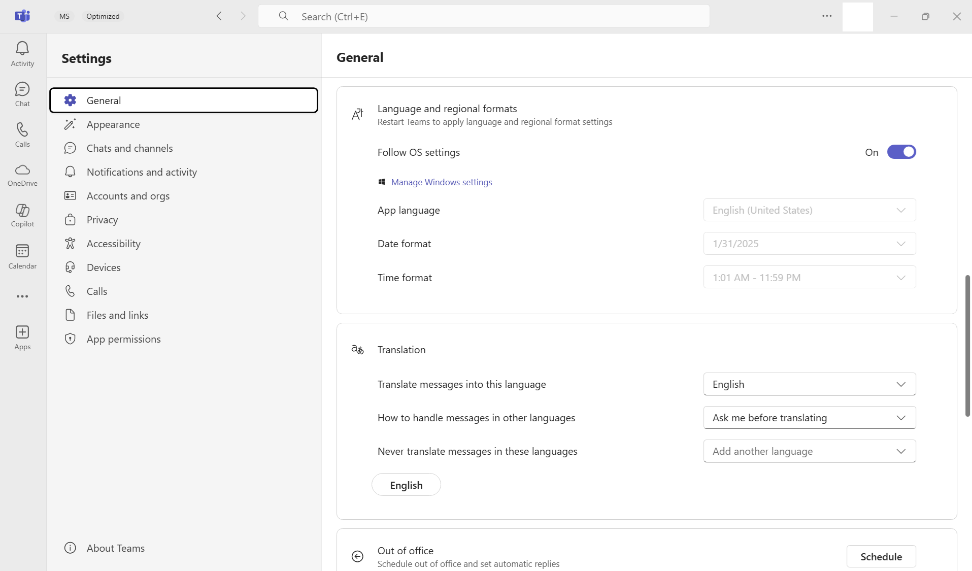Screen dimensions: 972x571
Task: Click the back navigation arrow
Action: 219,16
